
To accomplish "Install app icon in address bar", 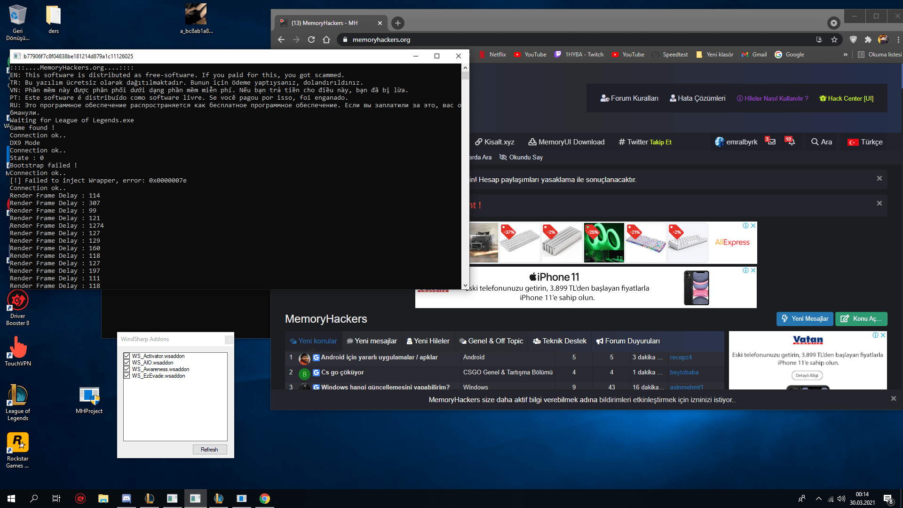I will 819,40.
